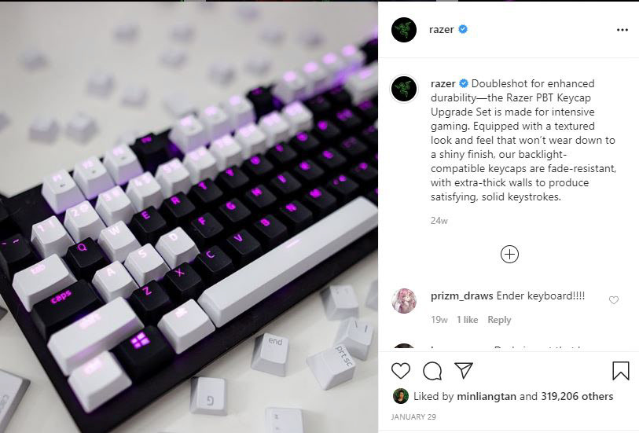639x433 pixels.
Task: Like the prizm_draws comment
Action: (x=614, y=300)
